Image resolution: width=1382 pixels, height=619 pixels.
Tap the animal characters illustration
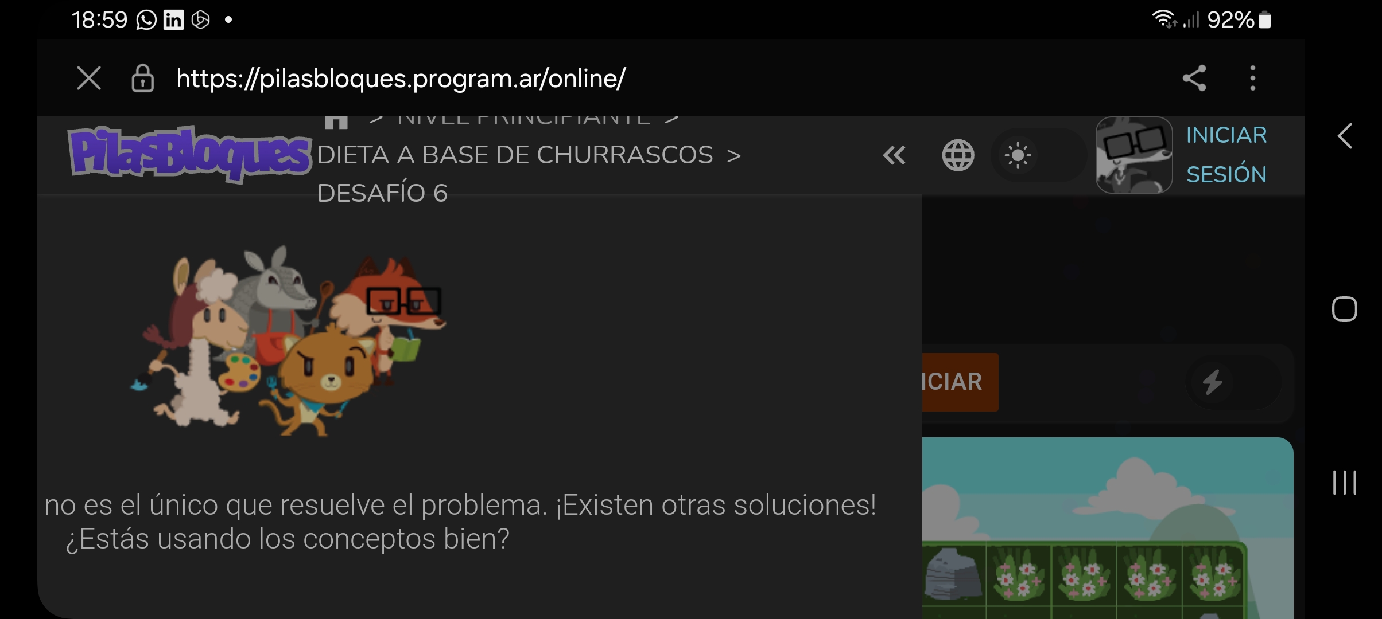[x=288, y=340]
